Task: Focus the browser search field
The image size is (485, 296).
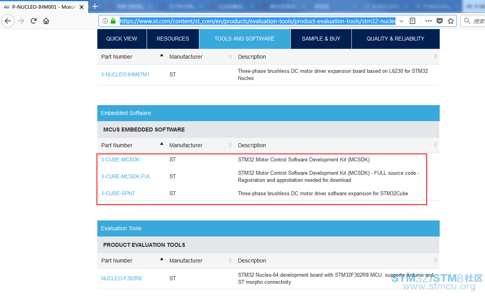Action: (x=473, y=21)
